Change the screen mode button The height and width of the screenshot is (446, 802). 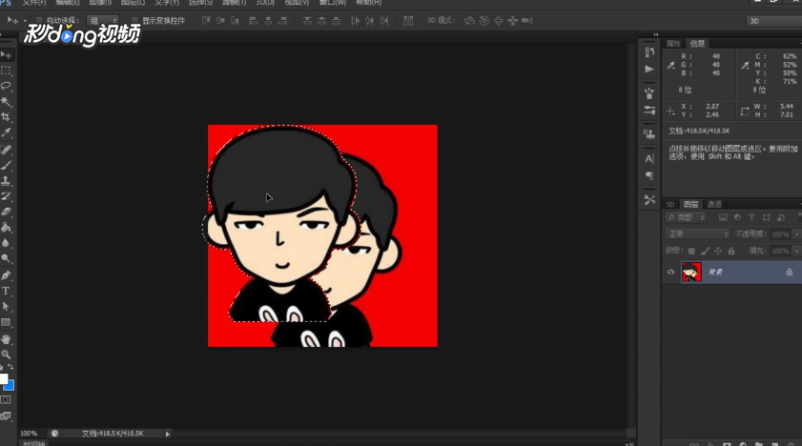click(6, 416)
